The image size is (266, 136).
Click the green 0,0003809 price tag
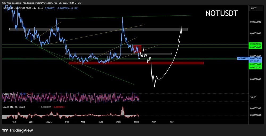click(x=255, y=64)
